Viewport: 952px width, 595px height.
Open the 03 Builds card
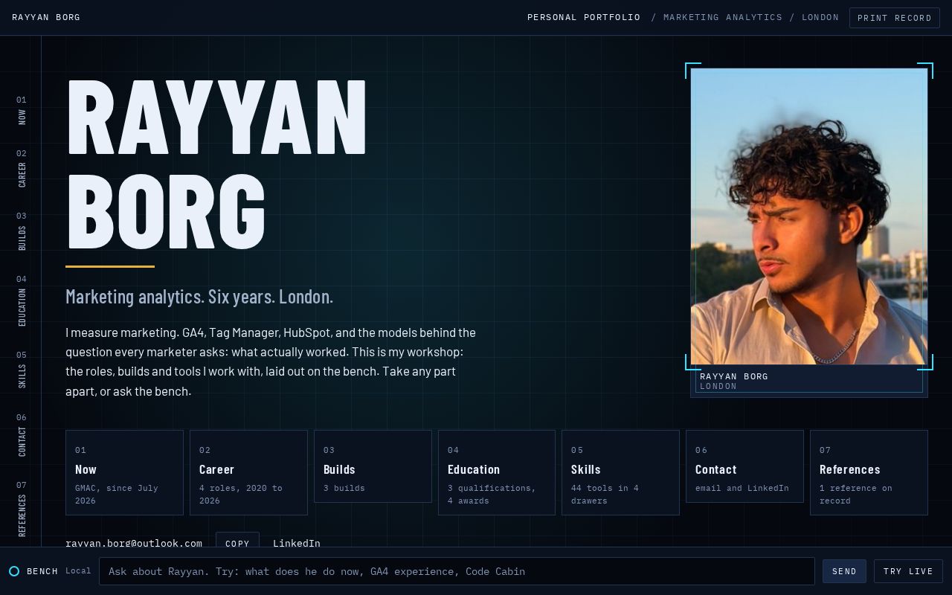point(373,466)
